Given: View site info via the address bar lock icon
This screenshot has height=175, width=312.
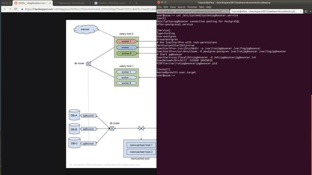Looking at the screenshot, I should [x=22, y=9].
